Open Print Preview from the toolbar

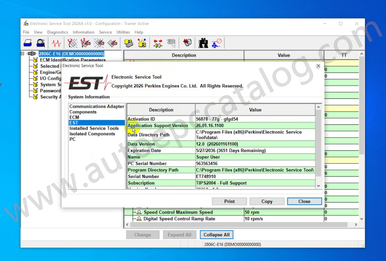coord(41,43)
